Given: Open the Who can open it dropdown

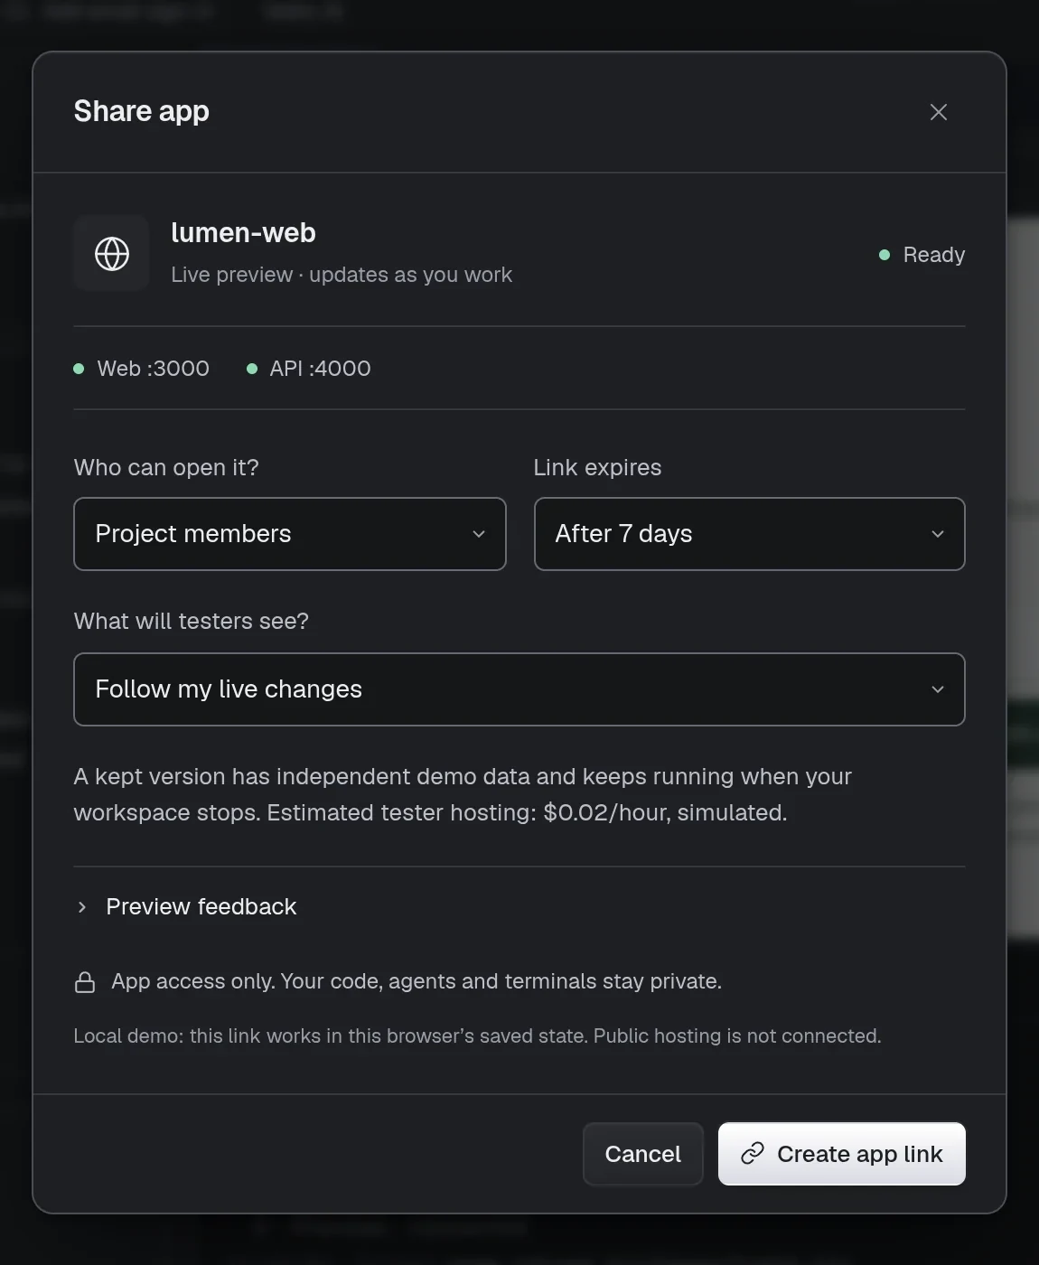Looking at the screenshot, I should pyautogui.click(x=290, y=534).
